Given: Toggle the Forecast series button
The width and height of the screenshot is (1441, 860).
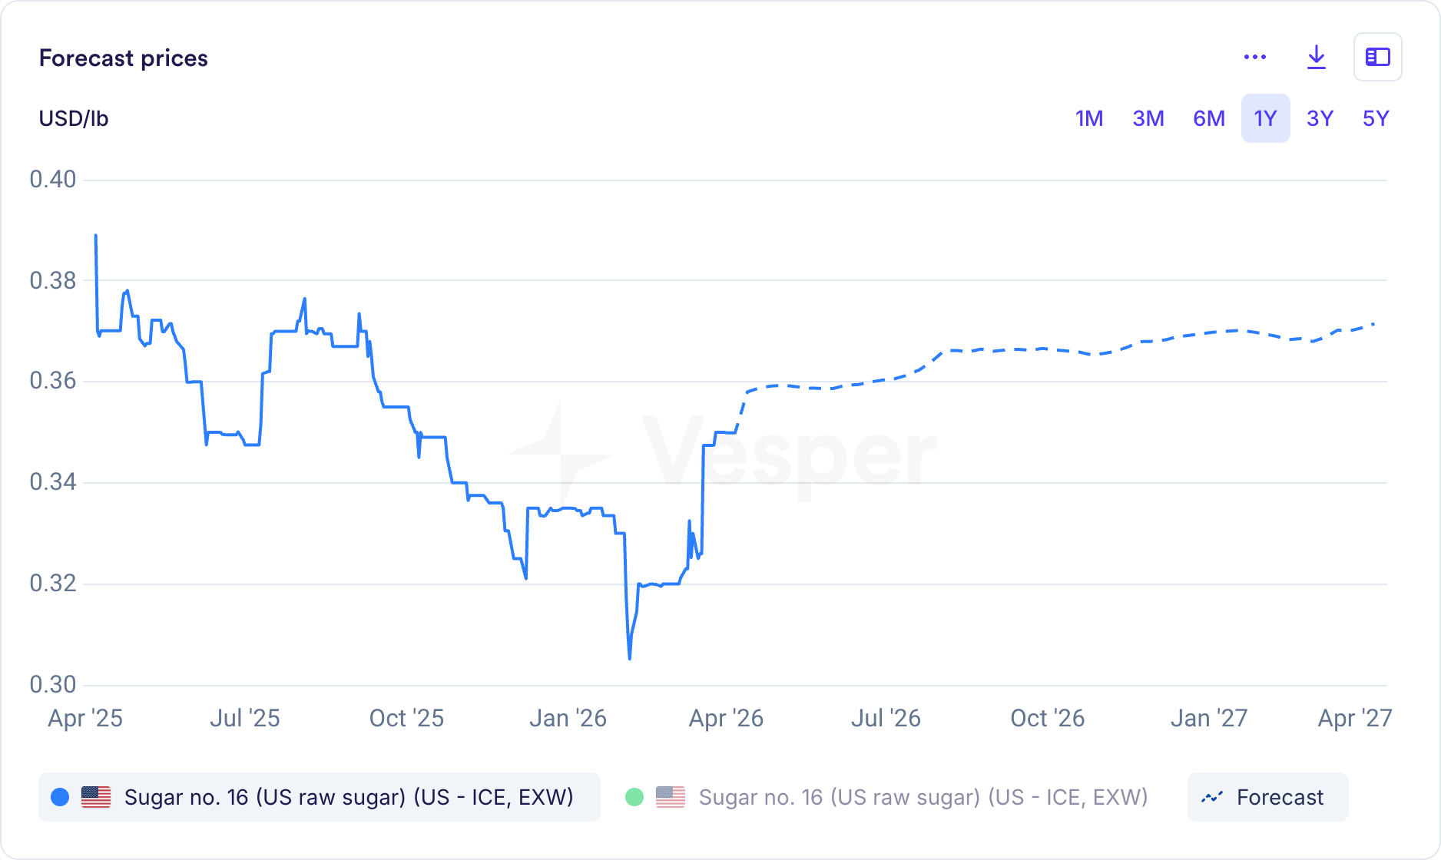Looking at the screenshot, I should click(x=1267, y=797).
